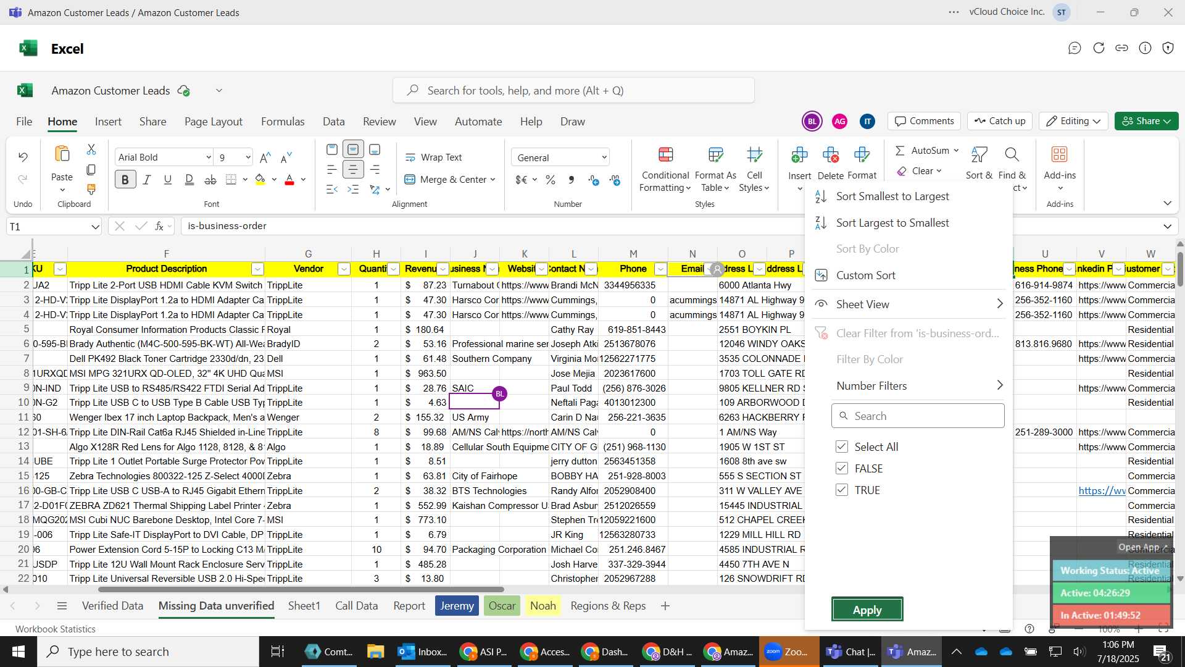Viewport: 1185px width, 667px height.
Task: Open the Page Layout ribbon tab
Action: point(214,122)
